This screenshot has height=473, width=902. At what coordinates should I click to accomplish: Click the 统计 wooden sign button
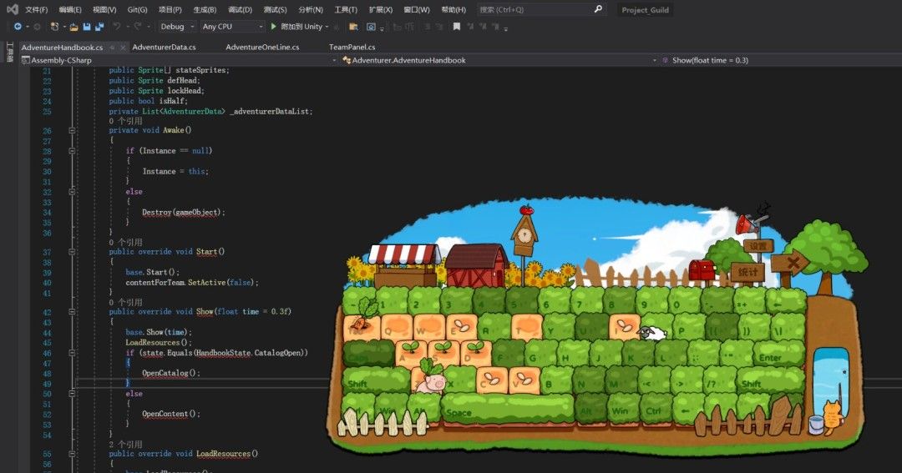[x=747, y=272]
